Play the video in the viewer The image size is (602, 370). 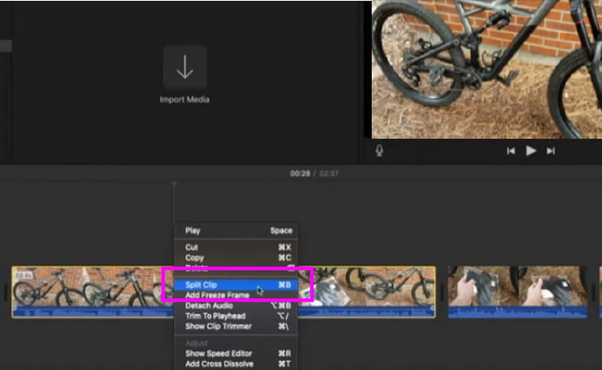point(531,151)
